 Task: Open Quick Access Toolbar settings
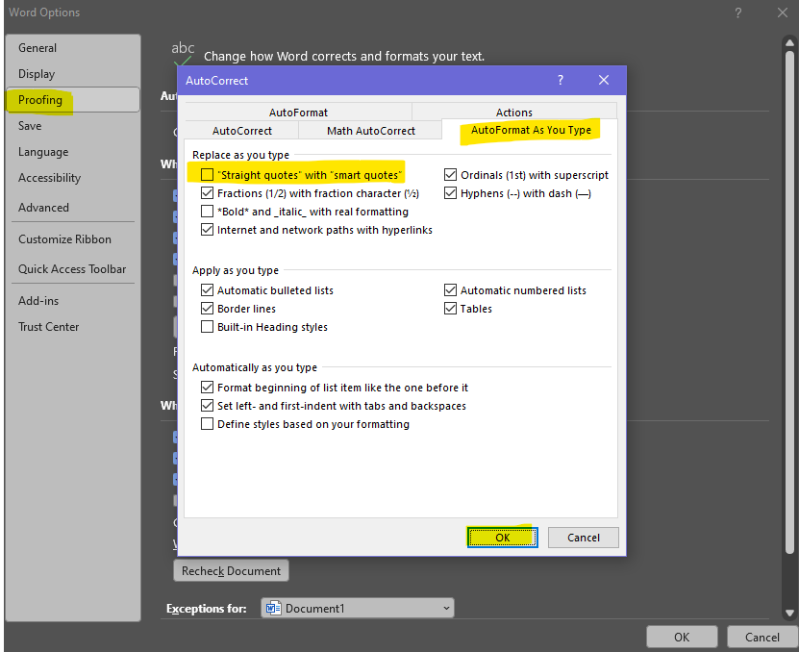(x=73, y=269)
